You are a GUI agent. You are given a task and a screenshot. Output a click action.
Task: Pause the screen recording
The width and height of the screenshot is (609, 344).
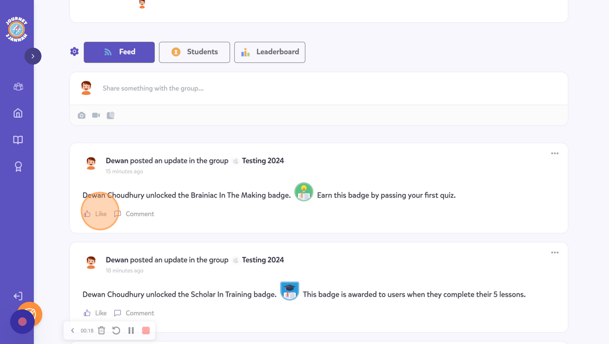[x=131, y=330]
